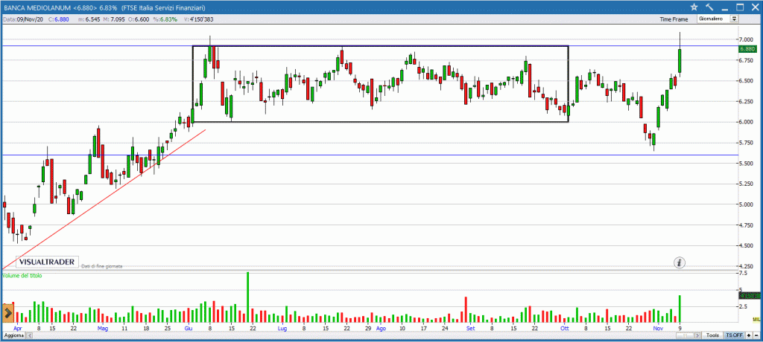
Task: Click the 'Volume del titolo' label
Action: click(x=22, y=275)
